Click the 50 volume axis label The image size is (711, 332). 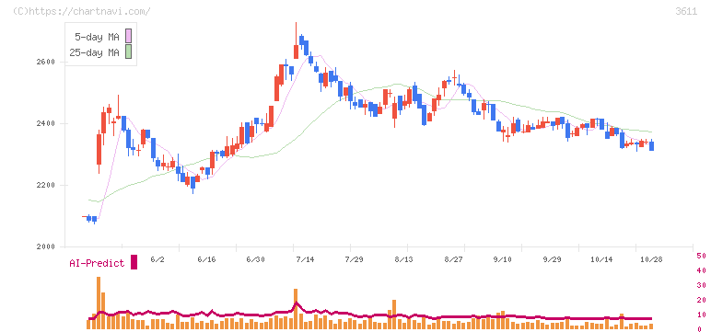pos(702,256)
